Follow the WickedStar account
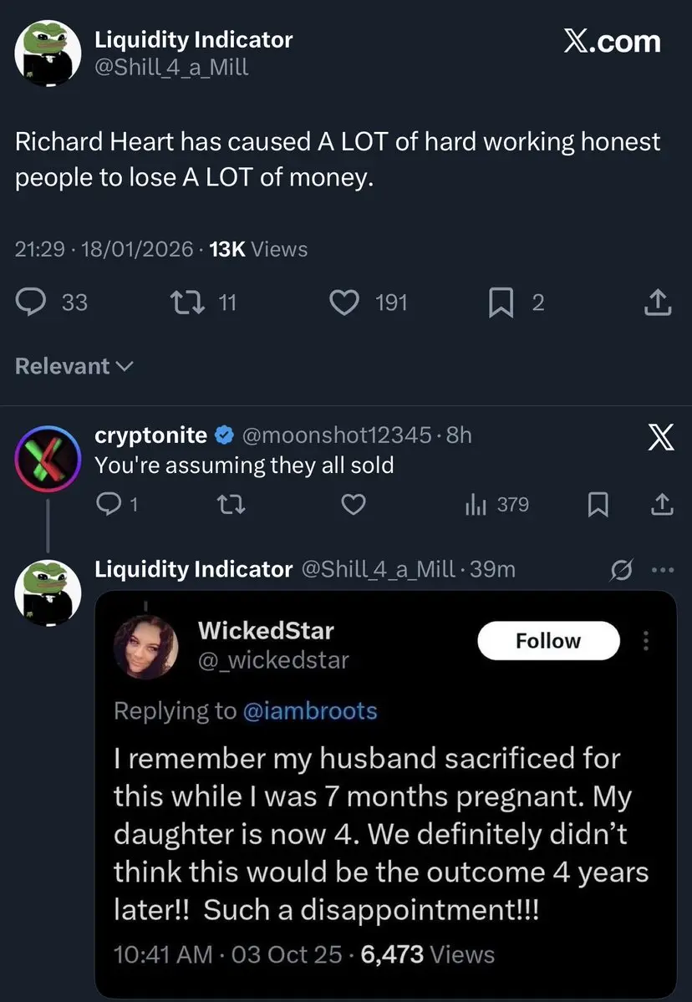Screen dimensions: 692x1002 coord(548,641)
